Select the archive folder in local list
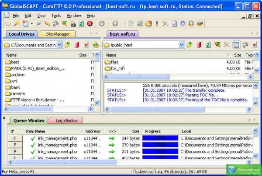Image resolution: width=262 pixels, height=176 pixels. (17, 74)
